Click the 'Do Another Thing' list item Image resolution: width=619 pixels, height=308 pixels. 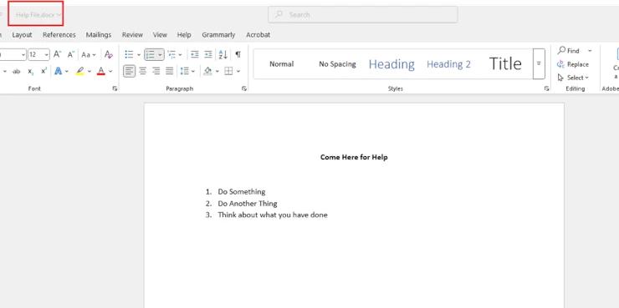pos(248,204)
